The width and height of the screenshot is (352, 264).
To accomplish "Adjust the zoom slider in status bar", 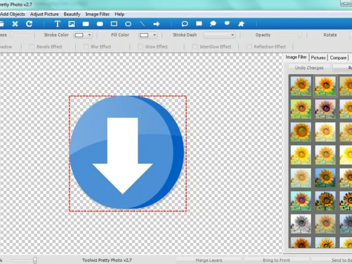I will tap(35, 260).
